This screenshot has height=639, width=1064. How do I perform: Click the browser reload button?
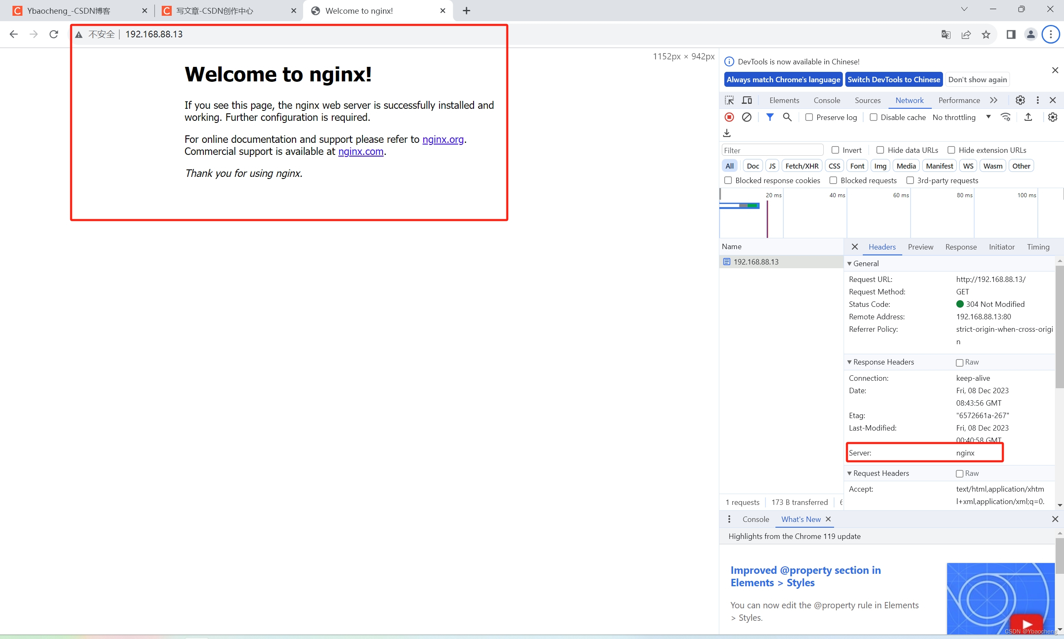(x=54, y=34)
